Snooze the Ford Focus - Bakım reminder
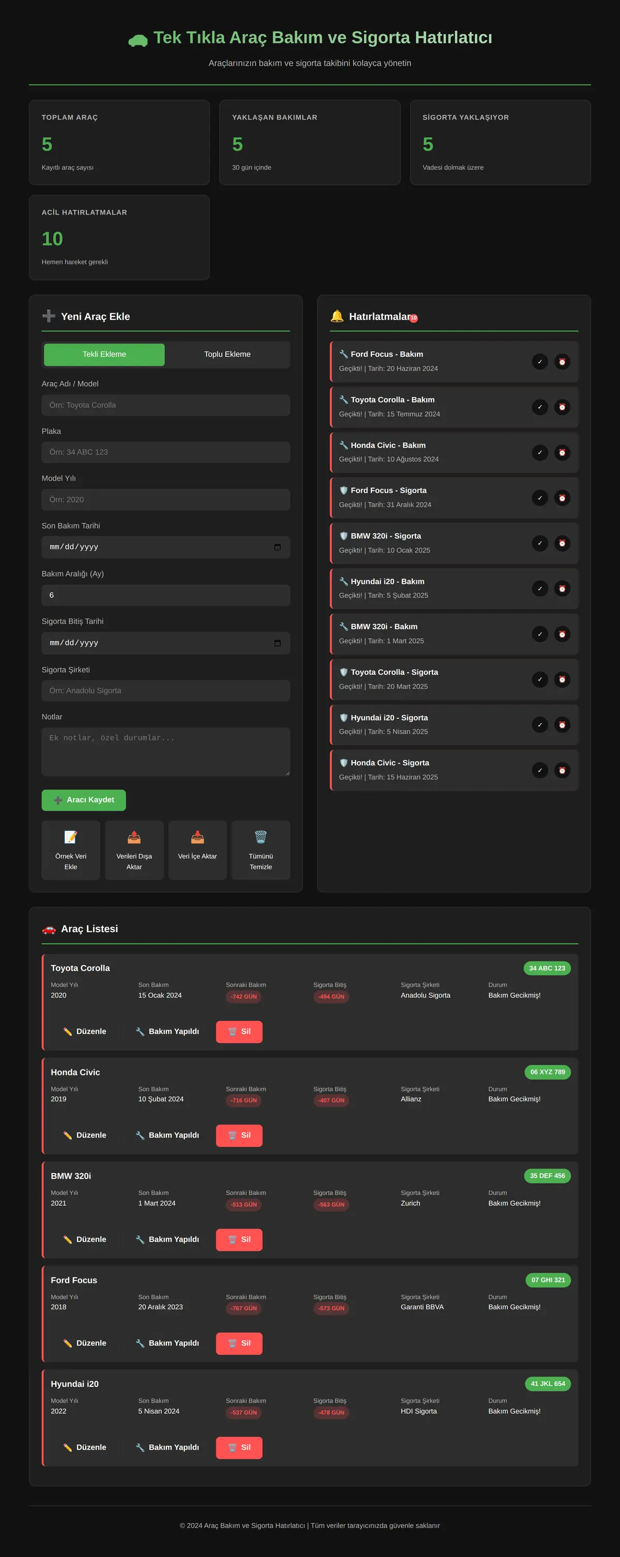Viewport: 620px width, 1557px height. (562, 361)
